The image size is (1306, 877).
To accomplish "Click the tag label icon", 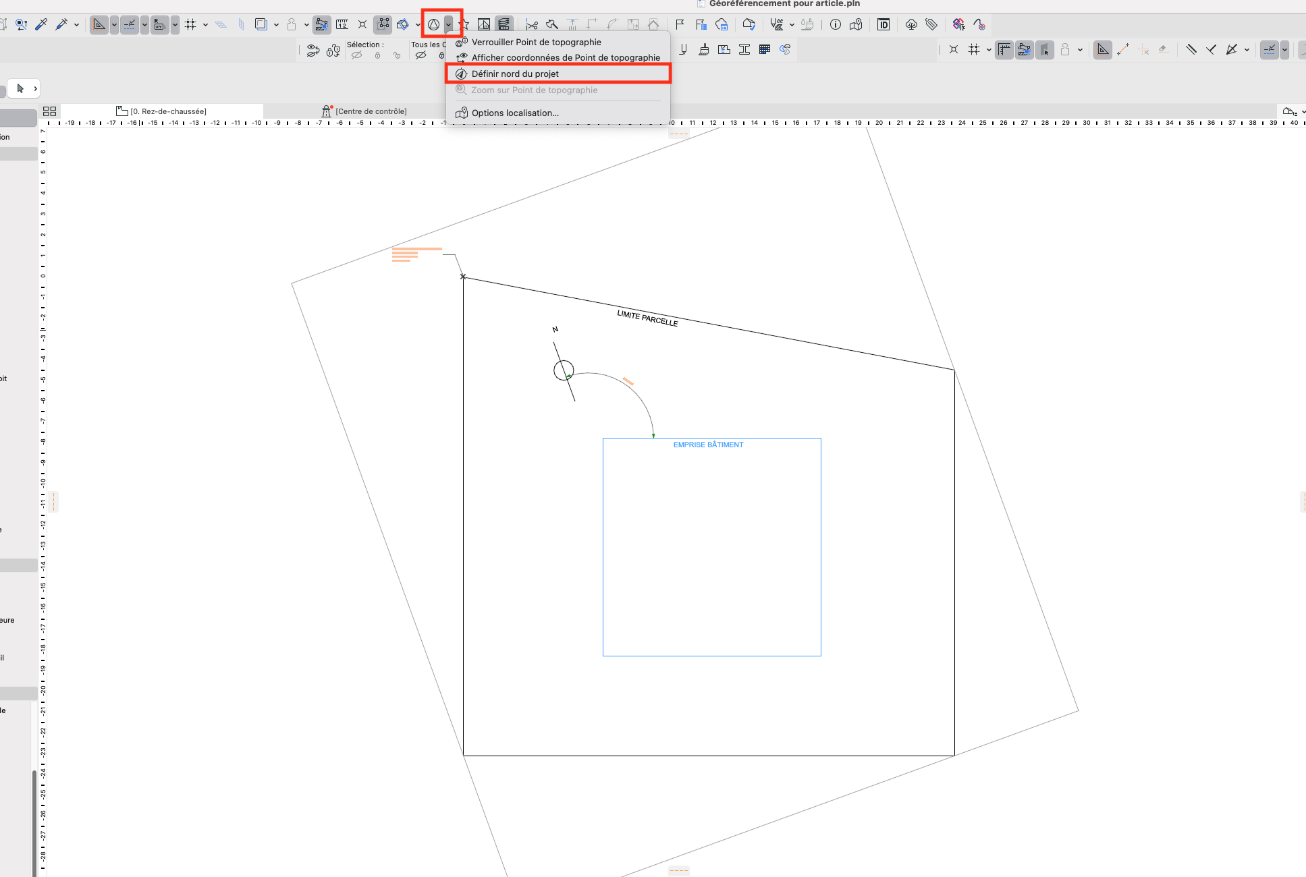I will click(x=931, y=24).
